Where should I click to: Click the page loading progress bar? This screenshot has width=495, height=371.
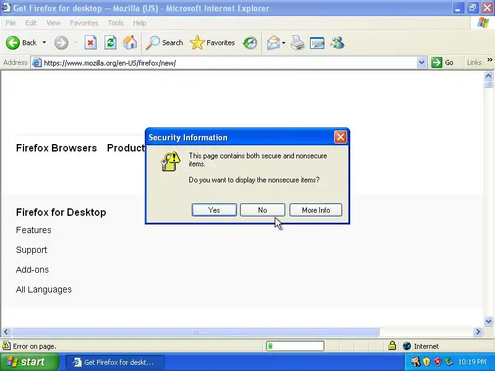pos(295,346)
